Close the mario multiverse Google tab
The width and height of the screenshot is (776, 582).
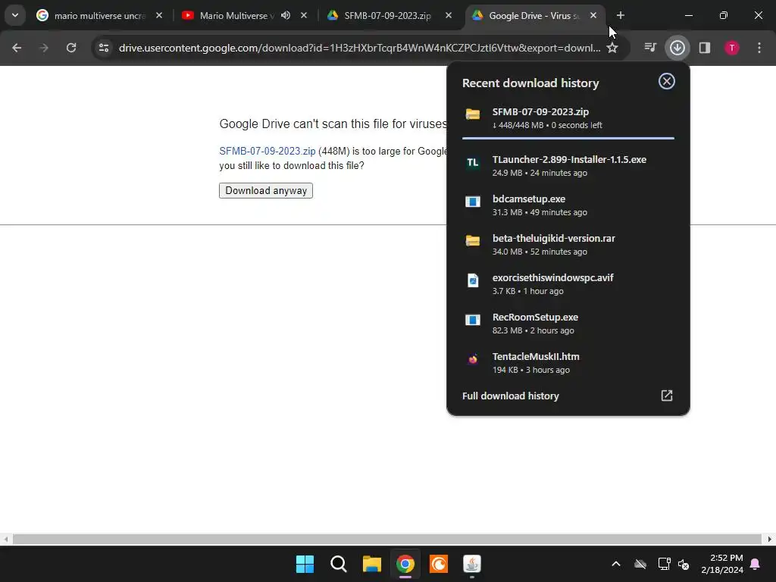coord(159,16)
